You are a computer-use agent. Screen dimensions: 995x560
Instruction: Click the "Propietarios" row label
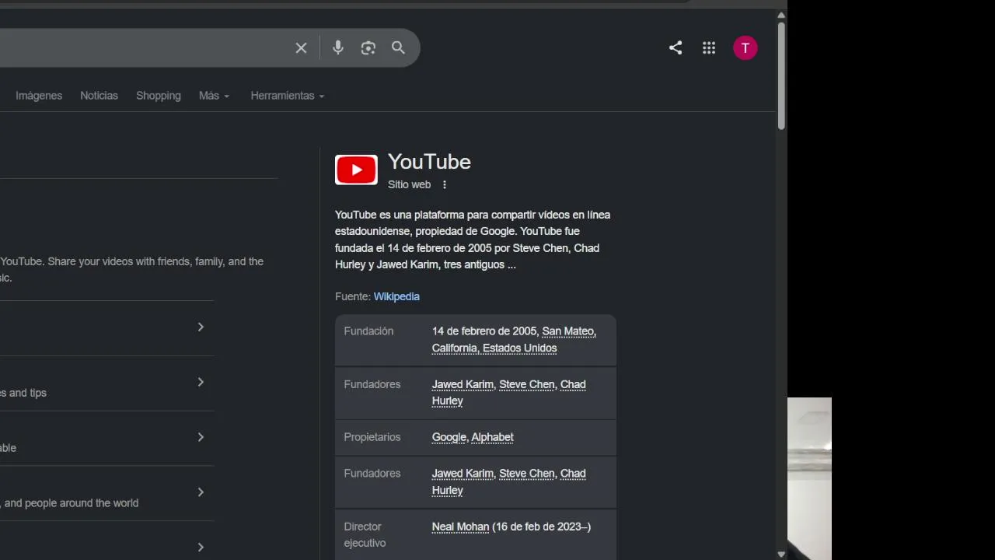click(x=372, y=437)
